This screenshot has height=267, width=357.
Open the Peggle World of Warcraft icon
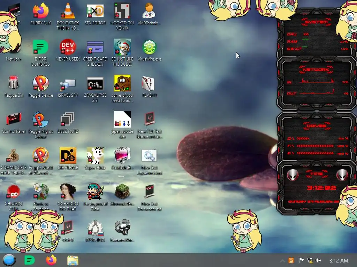pyautogui.click(x=40, y=155)
